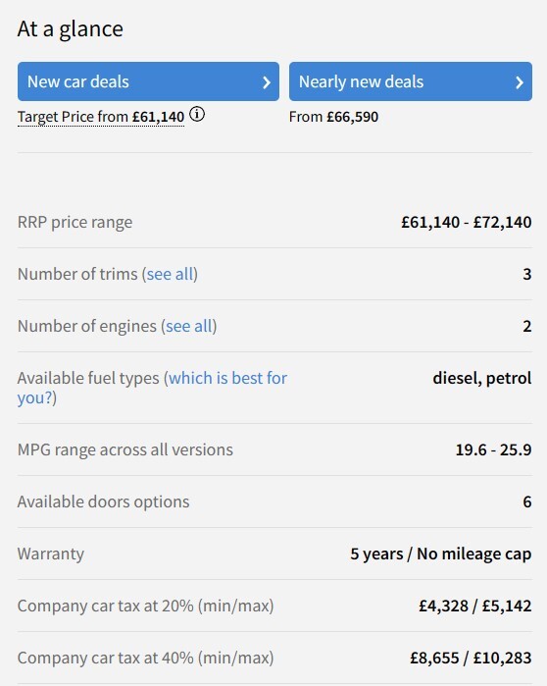Click the Target Price info icon
Viewport: 547px width, 686px height.
[x=197, y=115]
